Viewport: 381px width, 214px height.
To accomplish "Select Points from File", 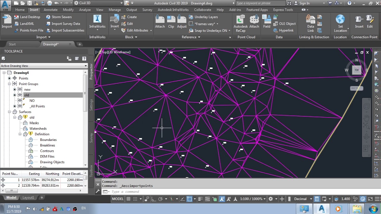I will tap(29, 30).
